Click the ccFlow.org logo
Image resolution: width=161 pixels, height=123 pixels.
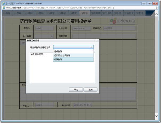point(122,21)
